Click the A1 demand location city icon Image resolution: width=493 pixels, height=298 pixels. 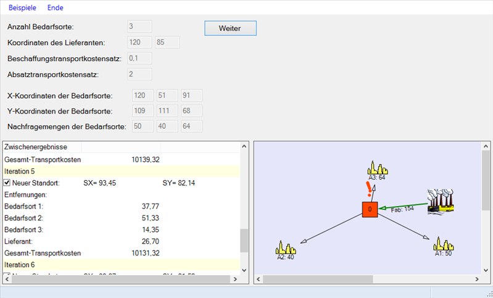[443, 243]
